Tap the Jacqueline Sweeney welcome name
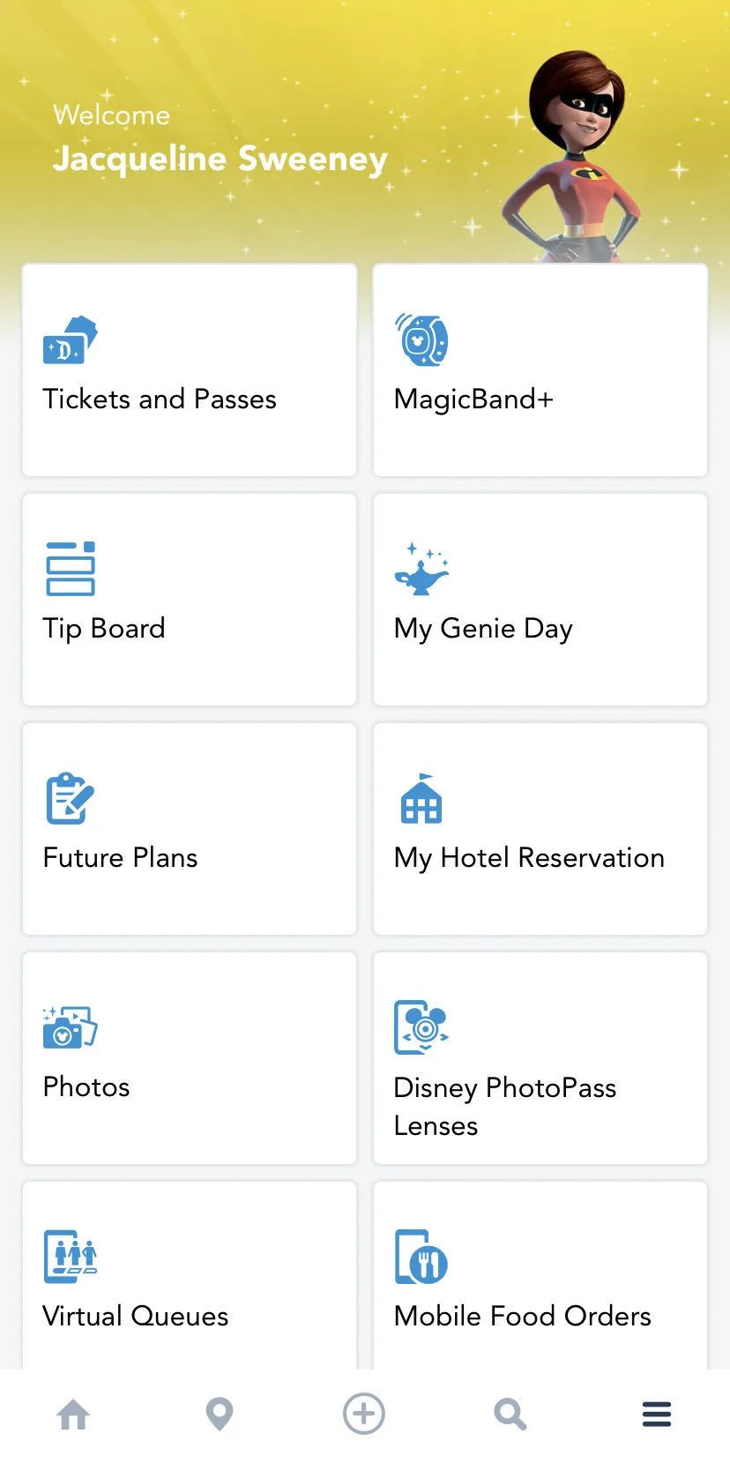Viewport: 730px width, 1478px height. pos(220,159)
